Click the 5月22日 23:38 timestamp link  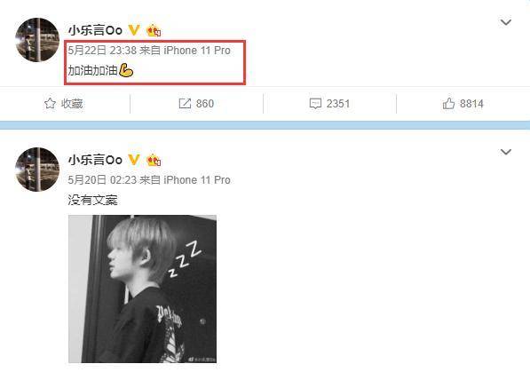point(102,51)
